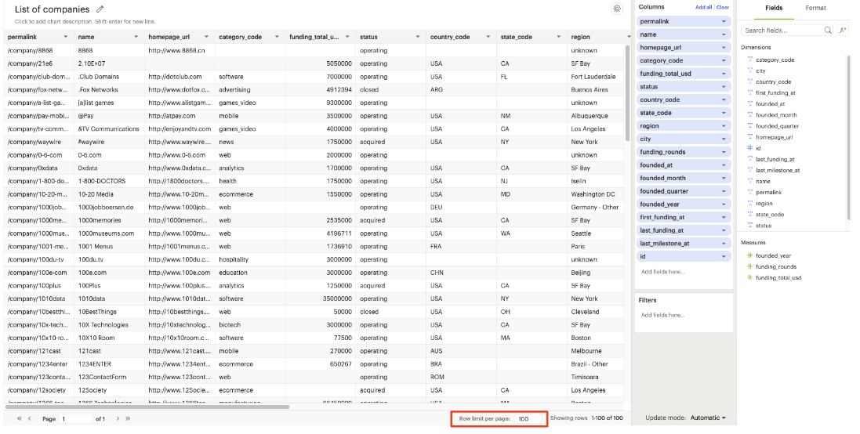Viewport: 860px width, 434px height.
Task: Click the pencil icon to edit chart title
Action: coord(100,9)
